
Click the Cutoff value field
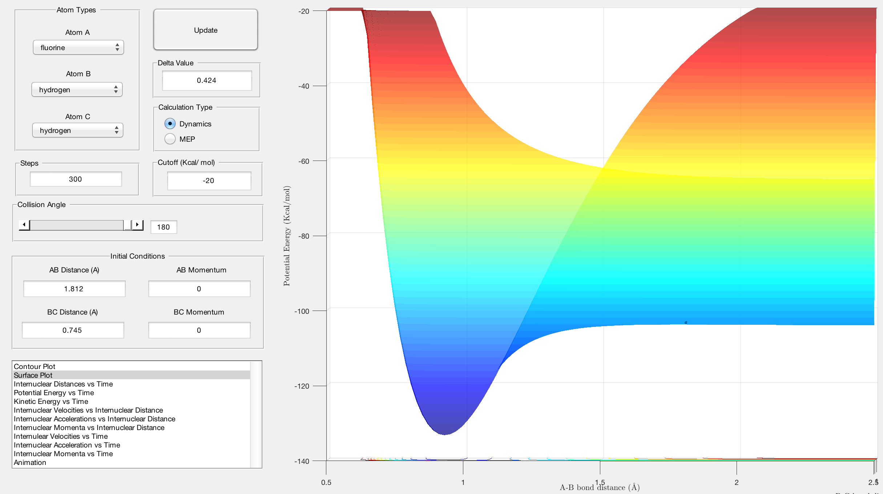point(209,181)
